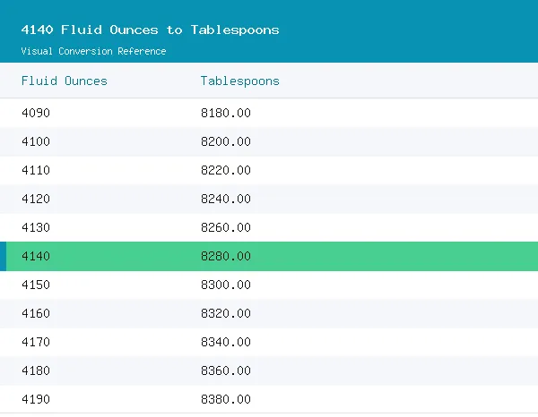
Task: Click the value 8340.00
Action: coord(226,342)
